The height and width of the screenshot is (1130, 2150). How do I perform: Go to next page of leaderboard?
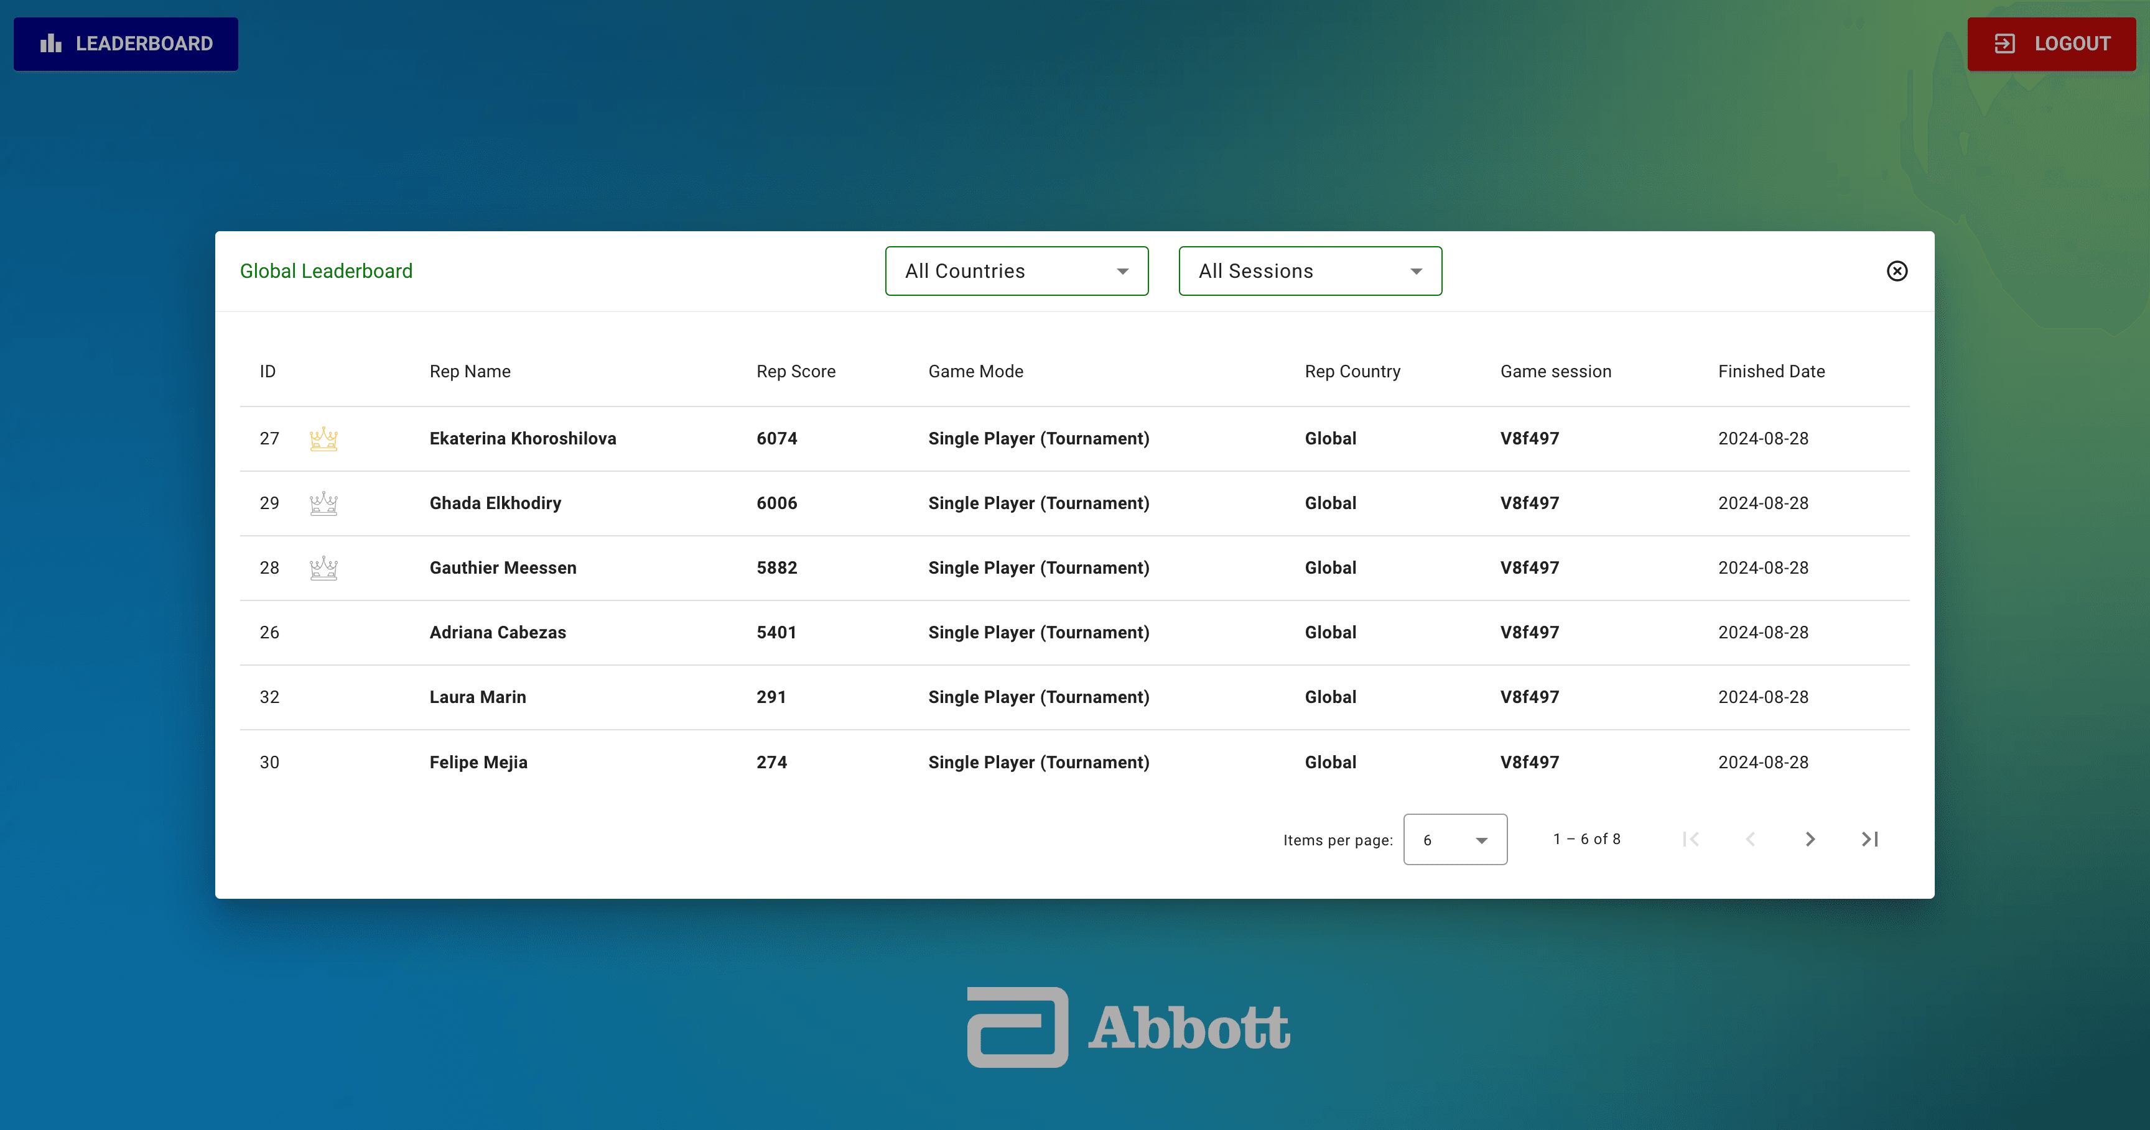1810,839
